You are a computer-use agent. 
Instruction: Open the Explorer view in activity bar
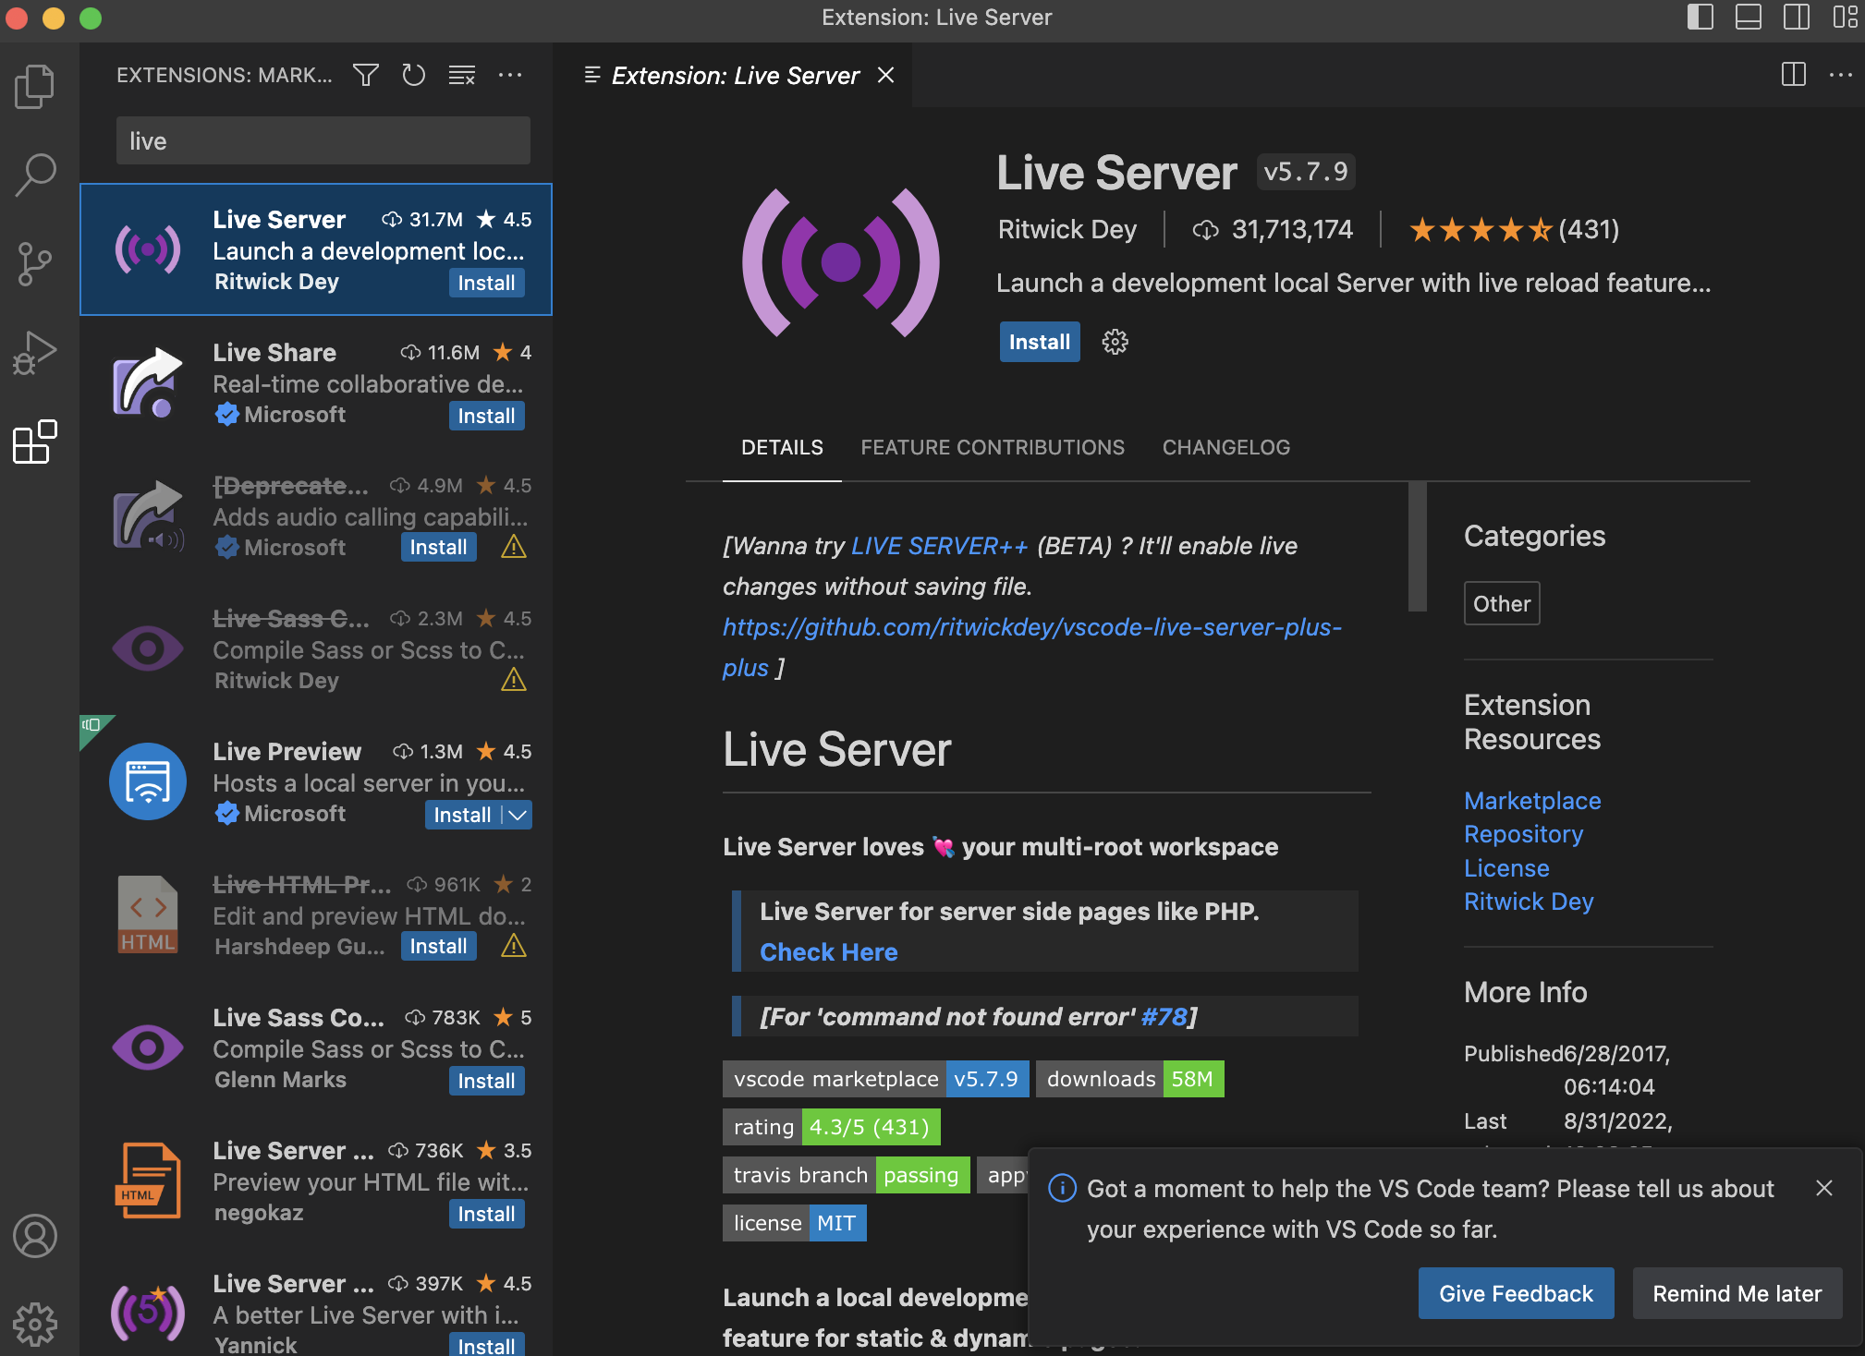coord(35,86)
